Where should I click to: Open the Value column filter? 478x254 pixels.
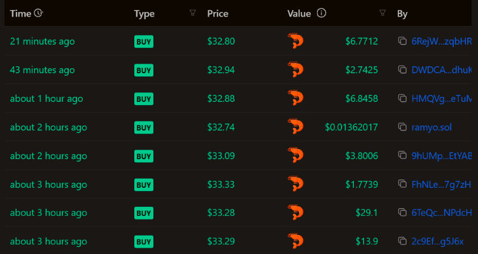click(x=383, y=13)
